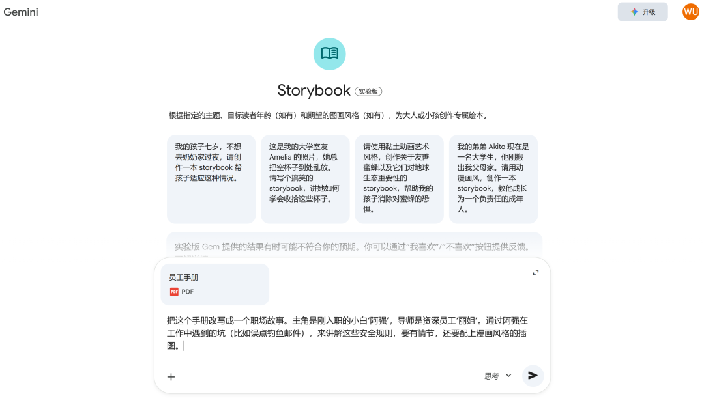Select the brother Akito anime suggestion card

point(493,179)
